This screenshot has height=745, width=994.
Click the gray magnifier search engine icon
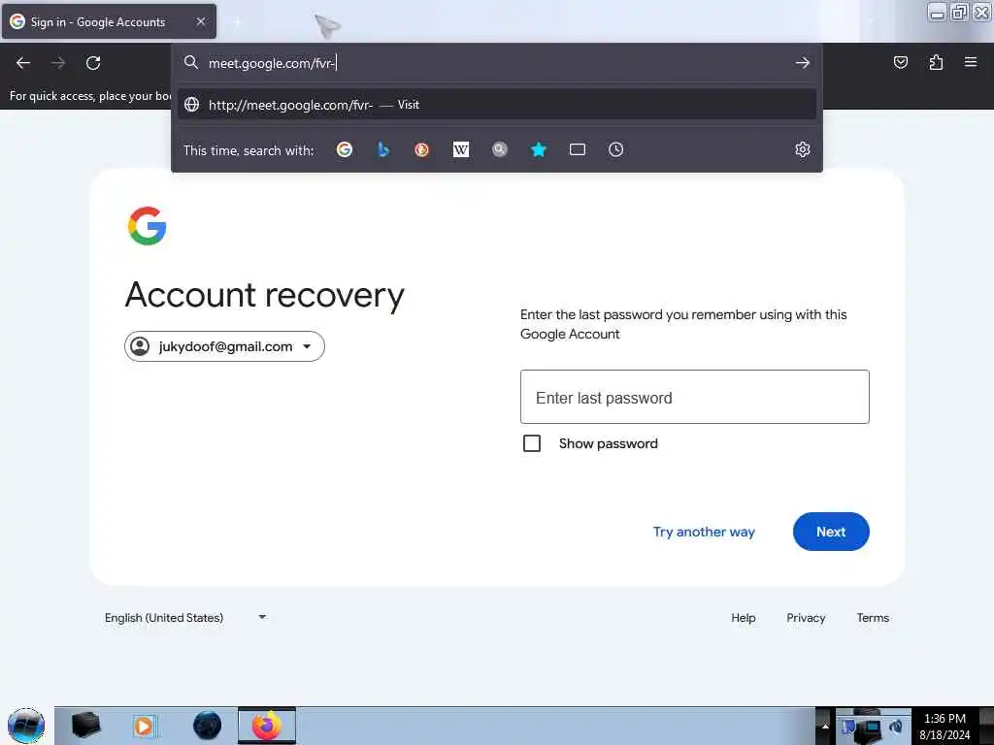[500, 149]
